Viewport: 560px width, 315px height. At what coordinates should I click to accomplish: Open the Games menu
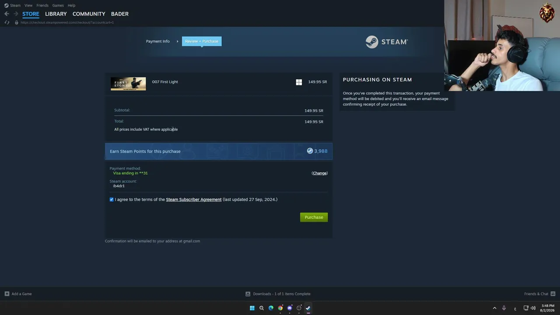tap(58, 5)
